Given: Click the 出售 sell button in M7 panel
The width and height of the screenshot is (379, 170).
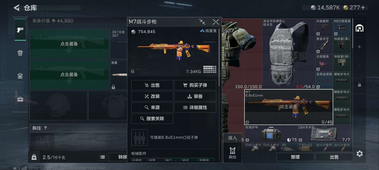Looking at the screenshot, I should point(152,85).
